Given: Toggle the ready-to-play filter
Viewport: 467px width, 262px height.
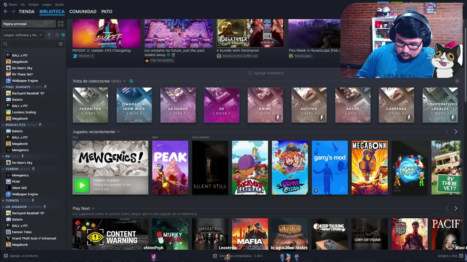Looking at the screenshot, I should (63, 35).
